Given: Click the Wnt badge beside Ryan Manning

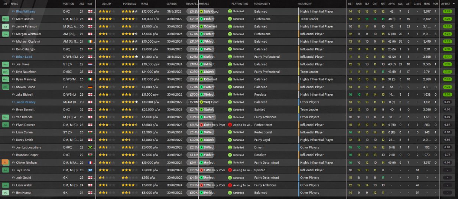Looking at the screenshot, I should coord(5,79).
